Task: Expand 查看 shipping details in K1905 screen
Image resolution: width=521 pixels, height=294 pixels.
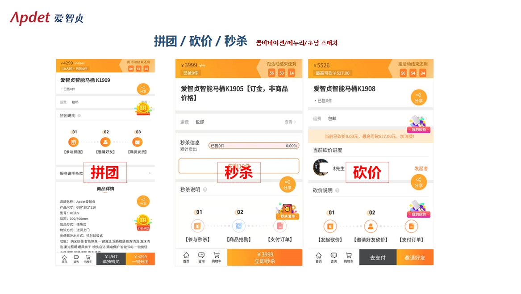Action: point(290,122)
